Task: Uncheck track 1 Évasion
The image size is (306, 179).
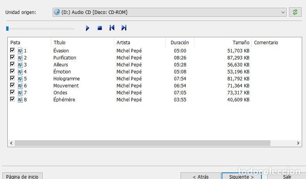Action: 12,50
